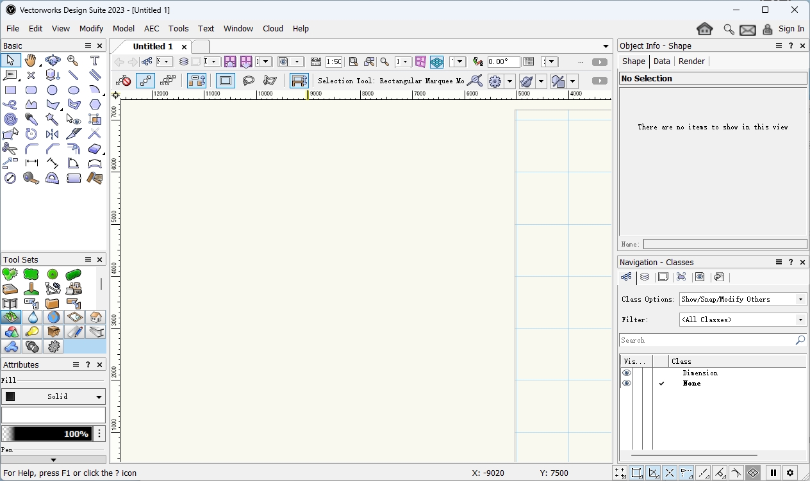Click the fill opacity 100% slider
810x481 pixels.
pos(47,434)
